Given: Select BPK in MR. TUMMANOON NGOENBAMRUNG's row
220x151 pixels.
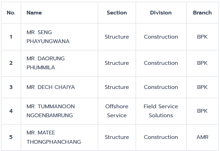Looking at the screenshot, I should [x=202, y=111].
